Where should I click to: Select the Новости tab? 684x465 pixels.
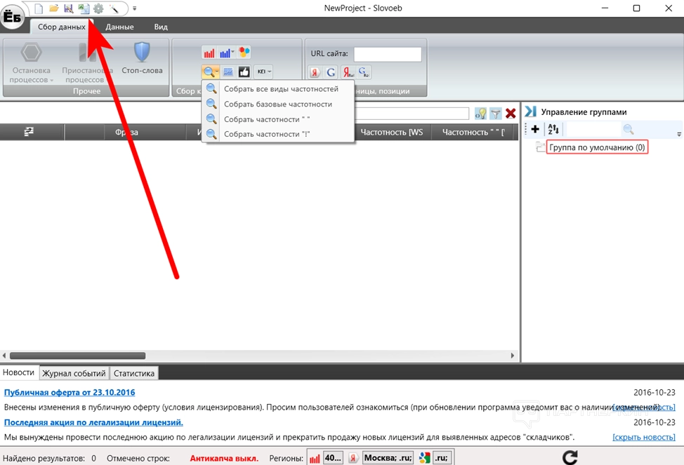click(19, 372)
